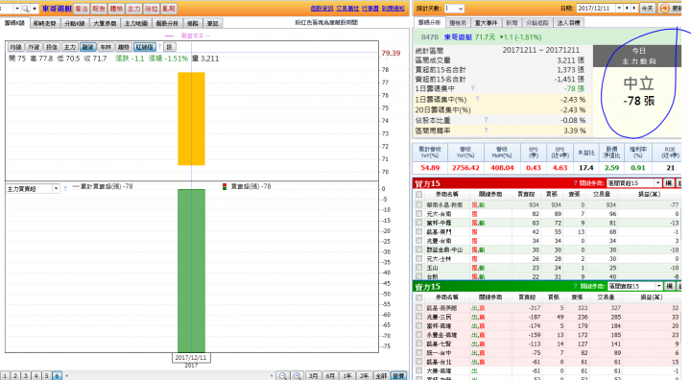Screen dimensions: 691x380
Task: Click the 2017/12/11 date marker under the chart
Action: click(191, 358)
